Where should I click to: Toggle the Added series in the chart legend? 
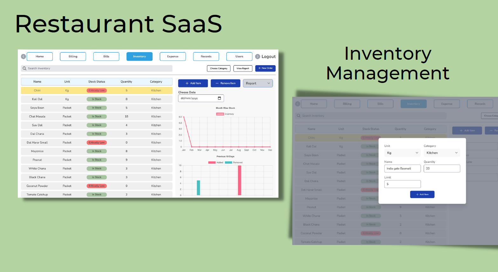212,162
